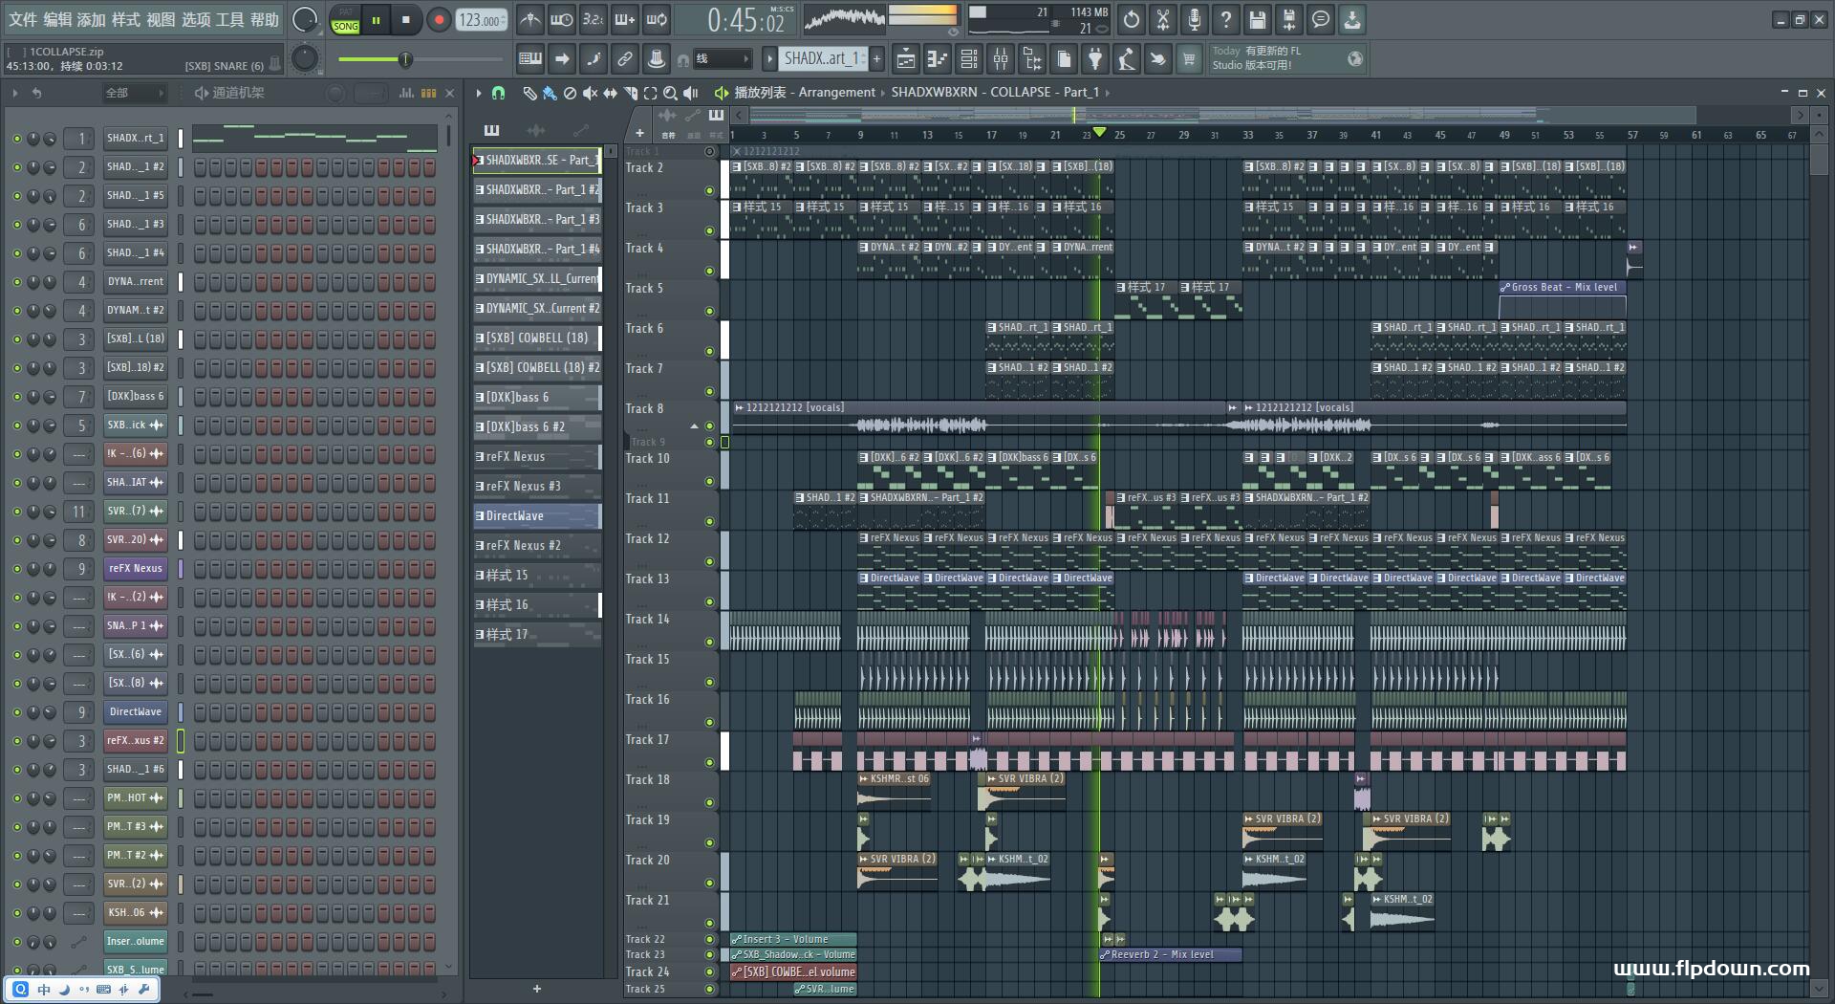This screenshot has width=1835, height=1004.
Task: Toggle loop recording icon
Action: [x=657, y=19]
